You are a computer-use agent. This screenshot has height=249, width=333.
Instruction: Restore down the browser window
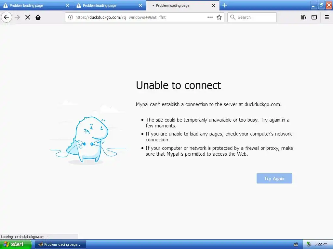(x=321, y=6)
